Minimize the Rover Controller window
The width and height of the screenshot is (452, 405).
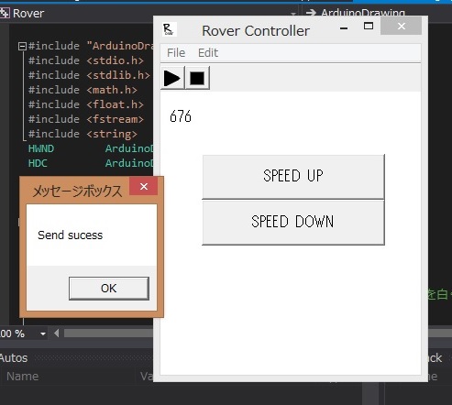(x=344, y=28)
